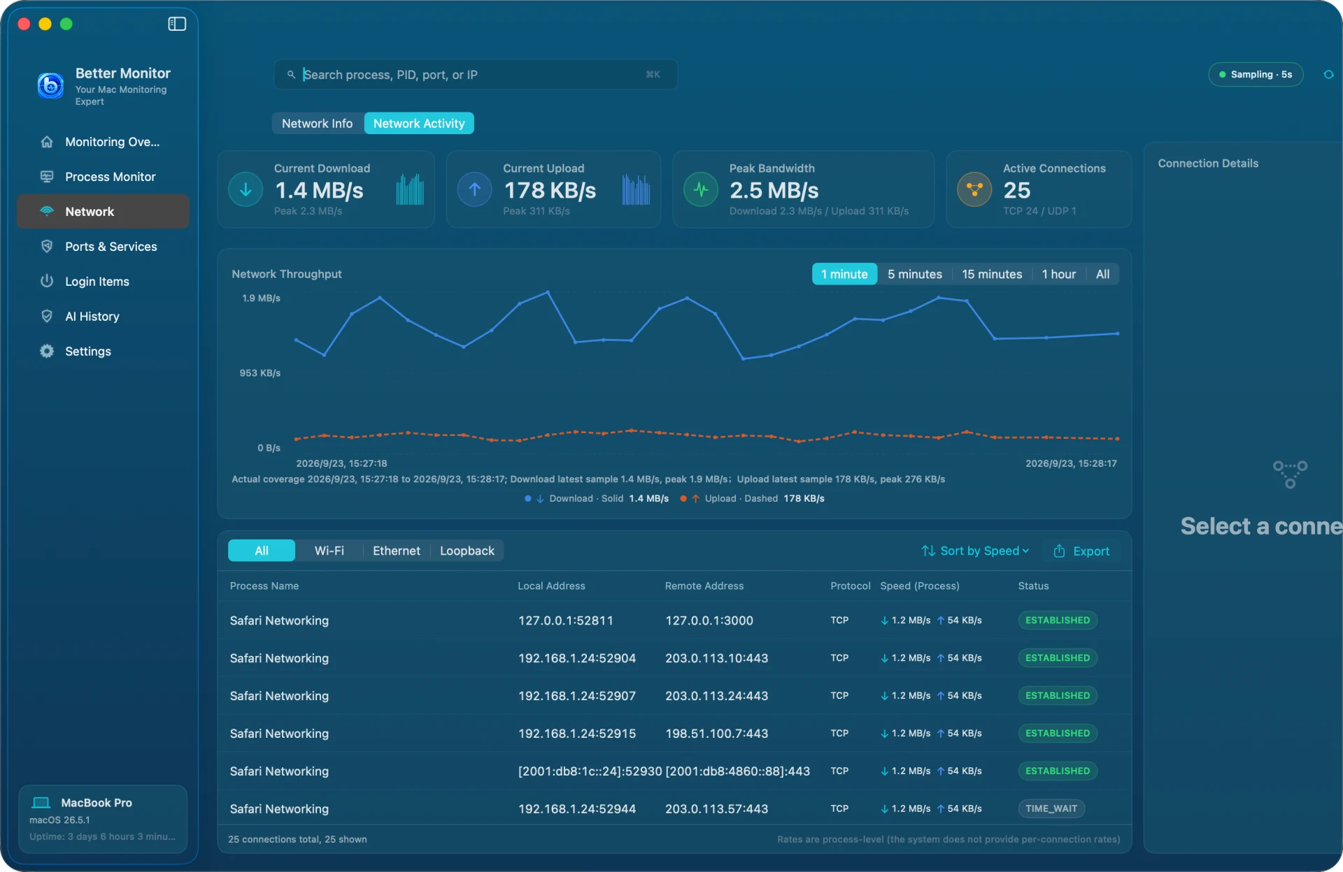
Task: Open the AI History section
Action: (103, 317)
